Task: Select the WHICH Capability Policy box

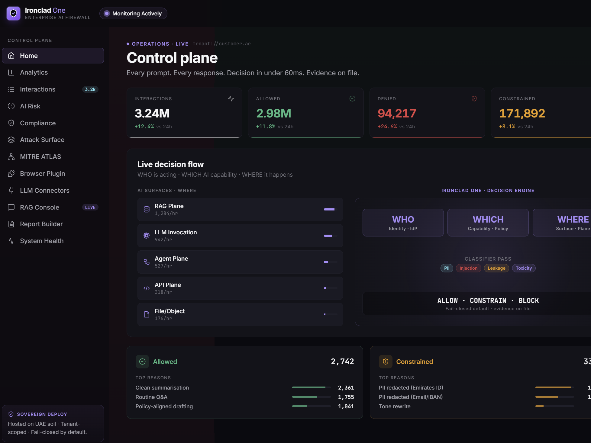Action: [x=488, y=223]
